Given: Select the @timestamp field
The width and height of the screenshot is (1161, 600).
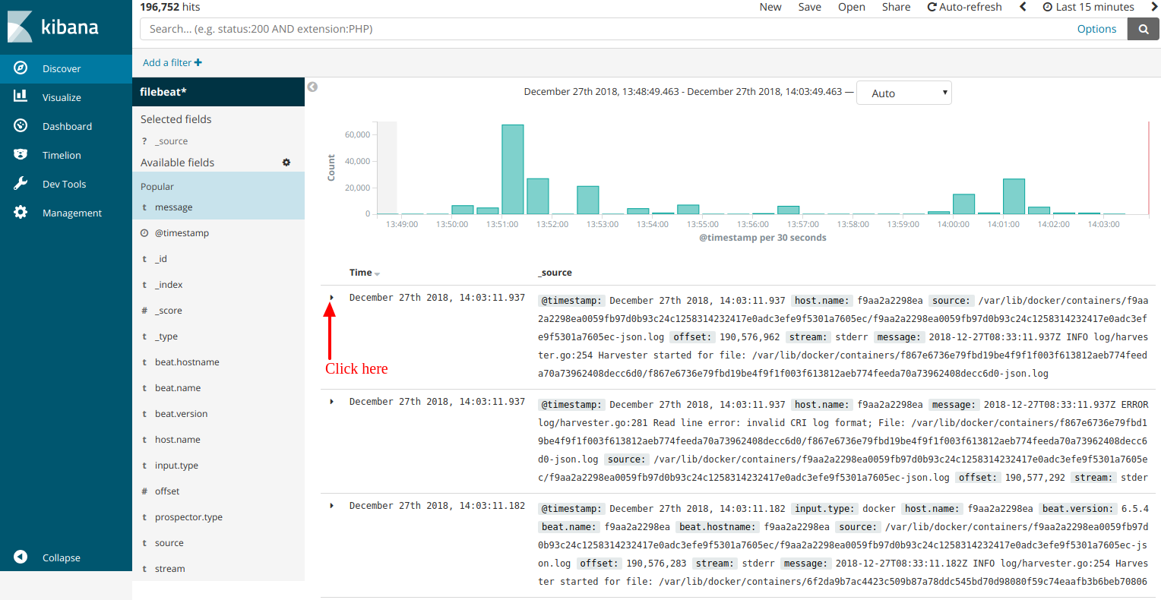Looking at the screenshot, I should tap(182, 233).
